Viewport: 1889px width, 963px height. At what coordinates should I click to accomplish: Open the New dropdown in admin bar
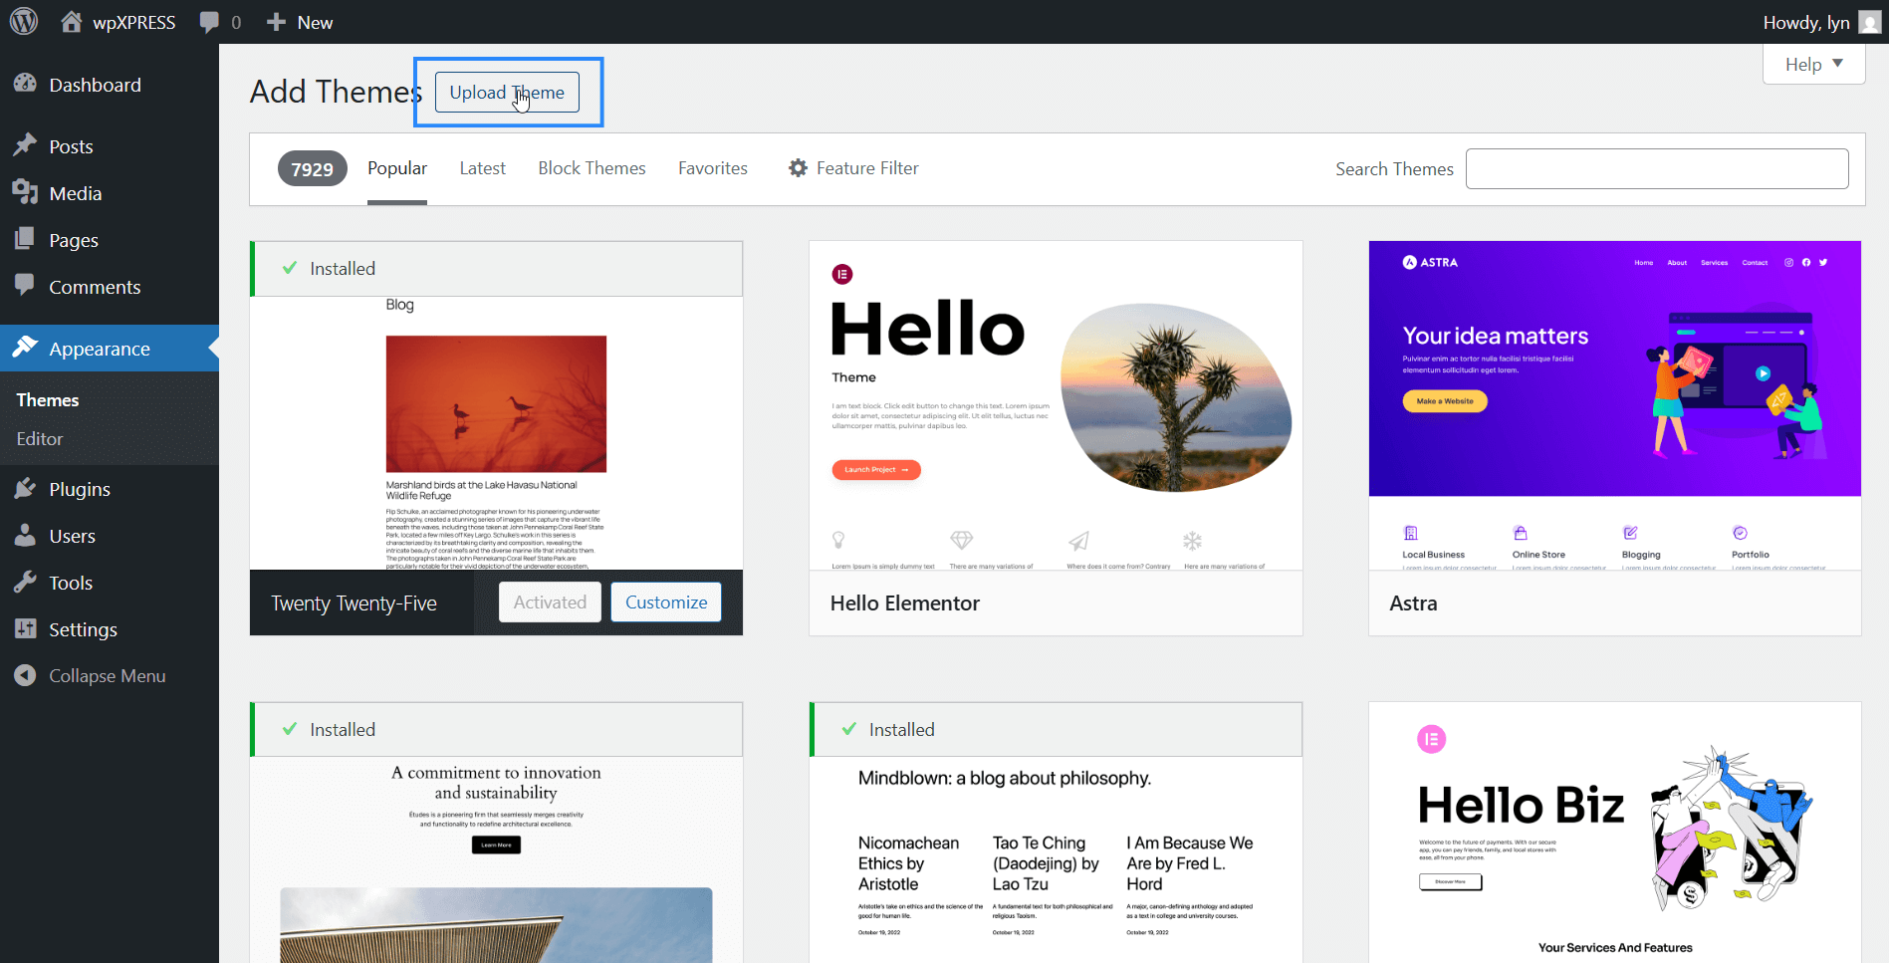298,21
